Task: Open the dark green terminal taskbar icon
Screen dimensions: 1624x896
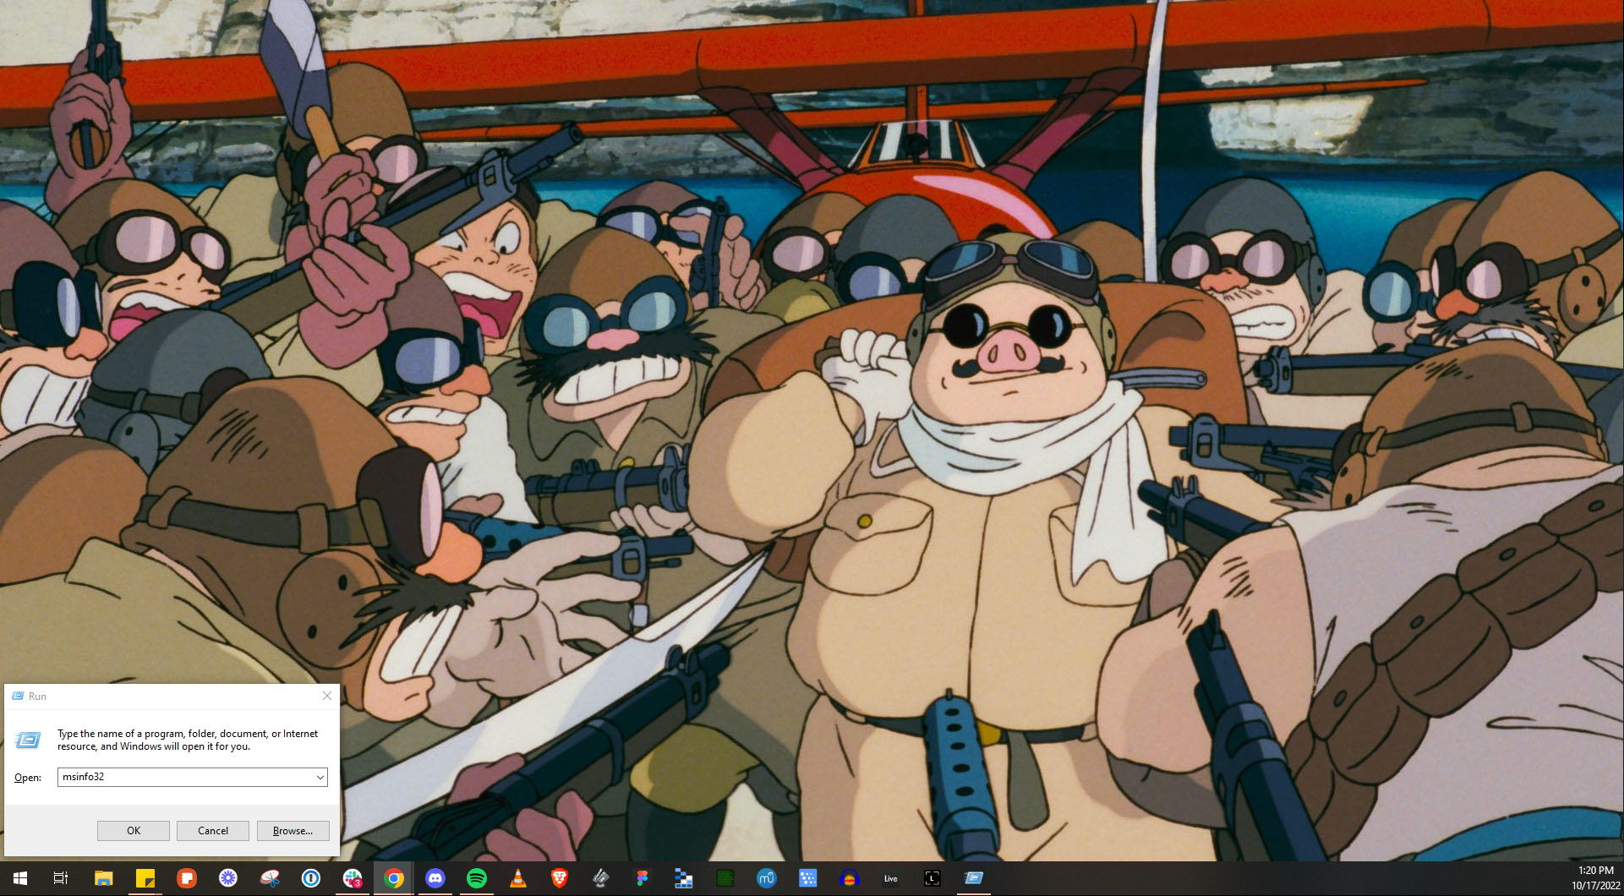Action: (725, 878)
